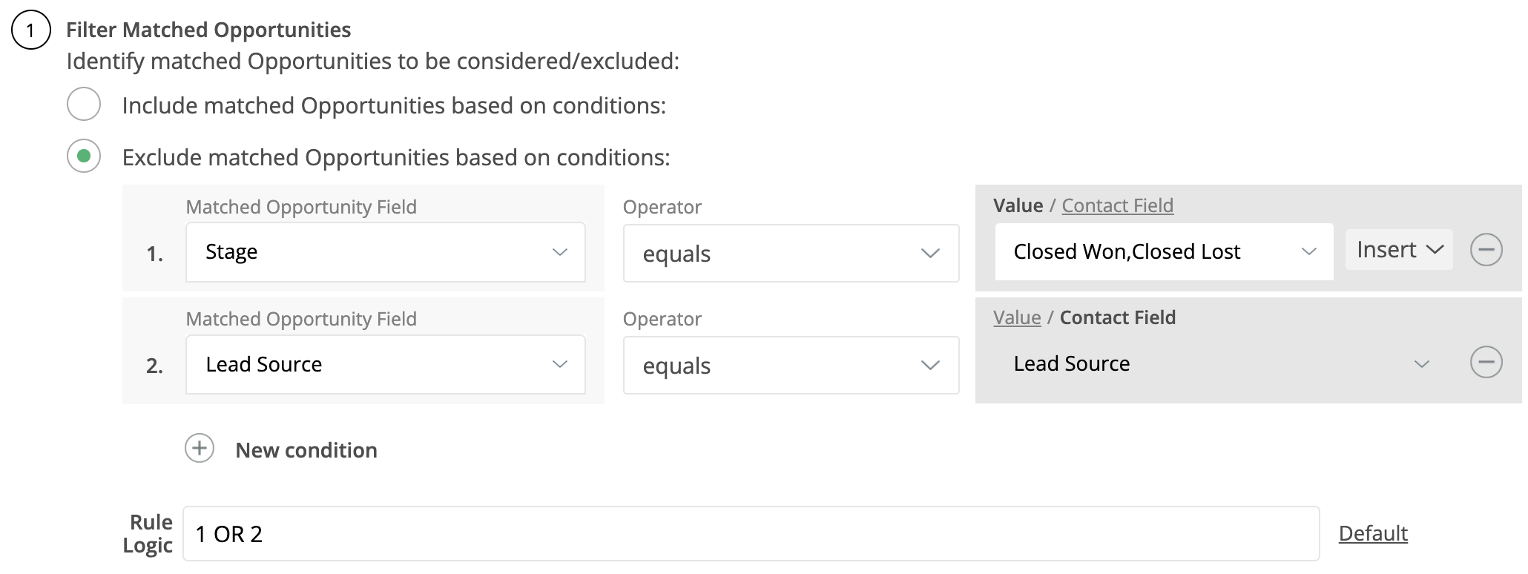This screenshot has width=1528, height=574.
Task: Switch condition 2 to Value
Action: [x=1017, y=317]
